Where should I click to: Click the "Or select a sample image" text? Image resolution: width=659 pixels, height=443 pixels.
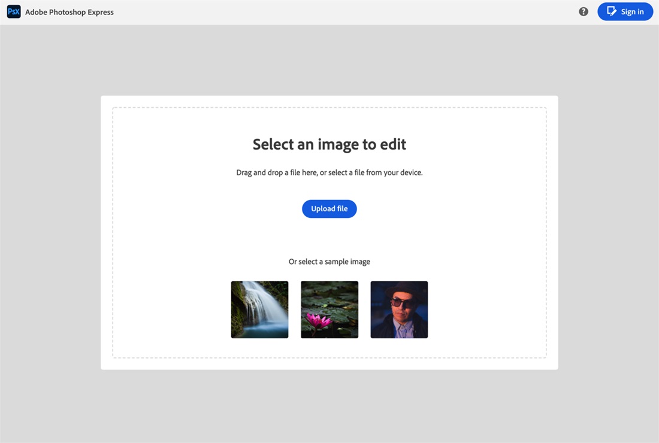pyautogui.click(x=329, y=262)
